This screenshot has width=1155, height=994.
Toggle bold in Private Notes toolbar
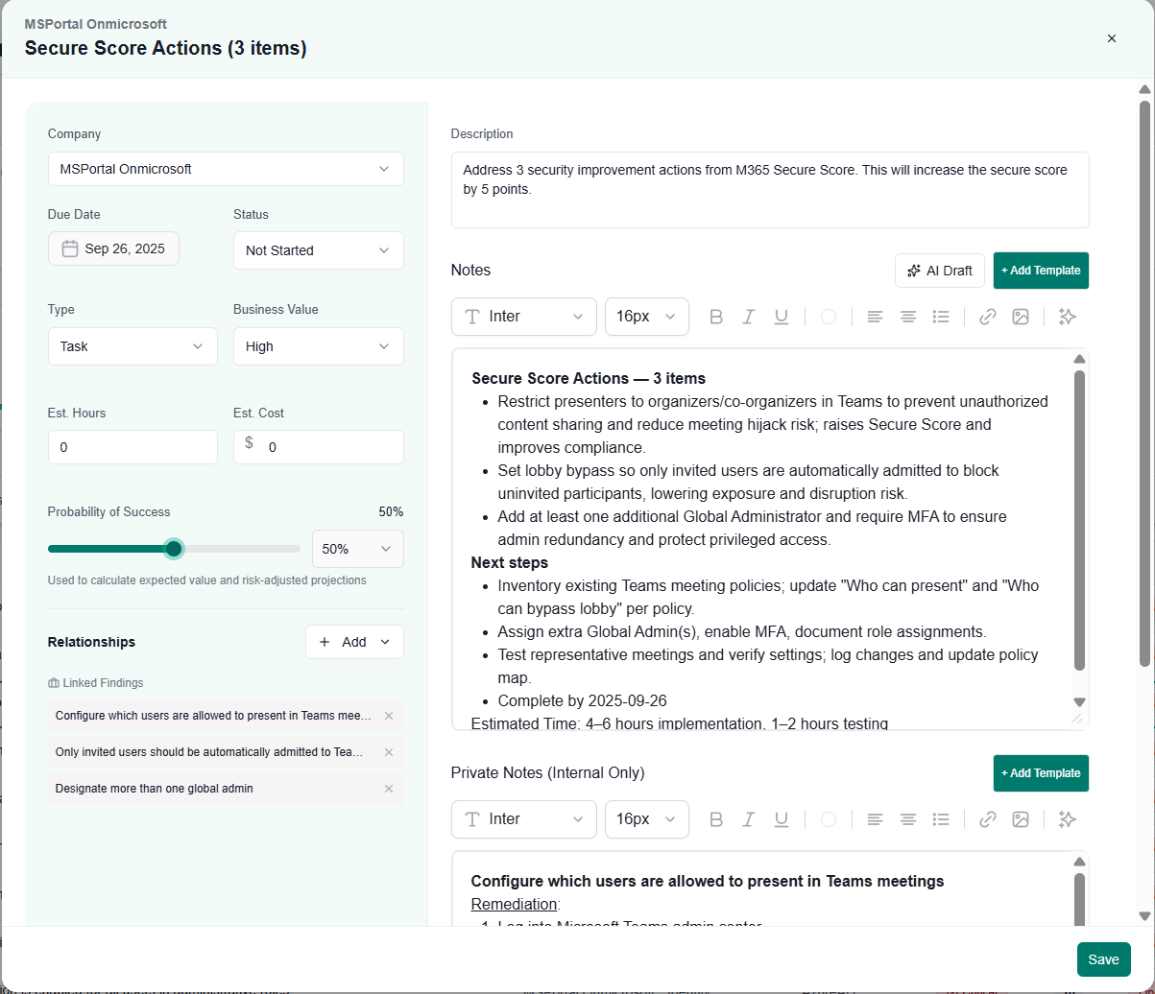click(x=715, y=819)
